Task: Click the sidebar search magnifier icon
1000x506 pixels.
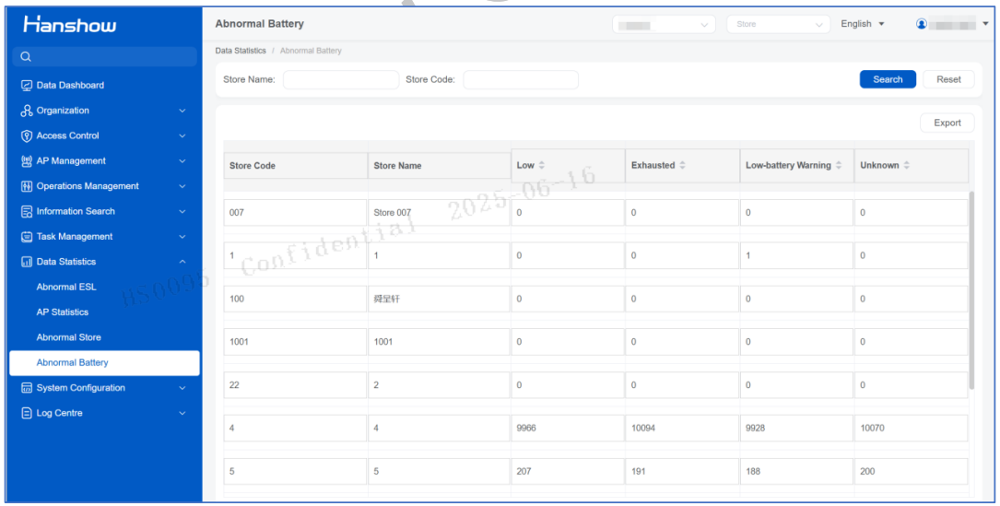Action: [26, 57]
